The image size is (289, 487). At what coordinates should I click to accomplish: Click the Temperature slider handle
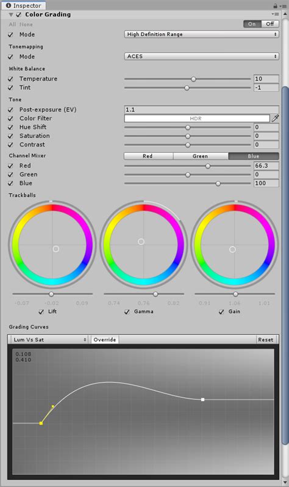(194, 79)
